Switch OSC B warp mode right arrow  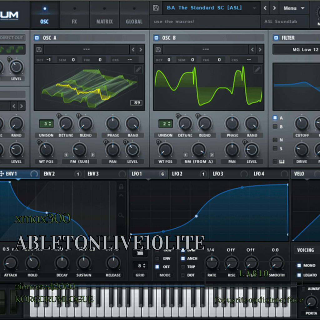pyautogui.click(x=212, y=155)
